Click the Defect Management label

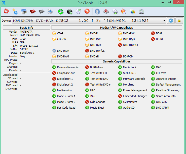point(168,85)
